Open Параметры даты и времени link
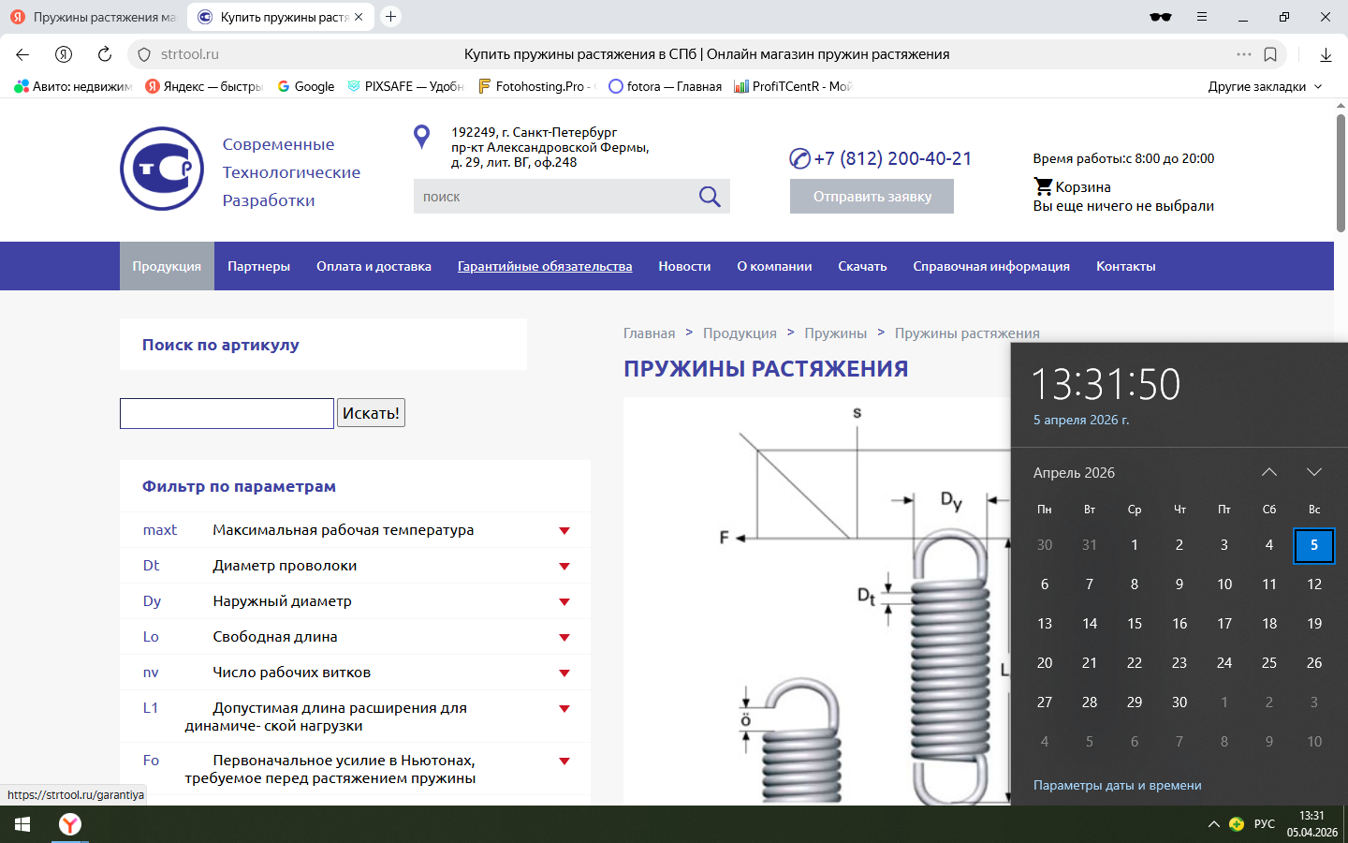Image resolution: width=1348 pixels, height=843 pixels. tap(1117, 785)
